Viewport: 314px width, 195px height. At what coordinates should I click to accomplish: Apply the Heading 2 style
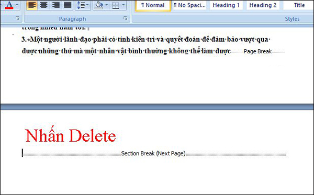tap(263, 5)
